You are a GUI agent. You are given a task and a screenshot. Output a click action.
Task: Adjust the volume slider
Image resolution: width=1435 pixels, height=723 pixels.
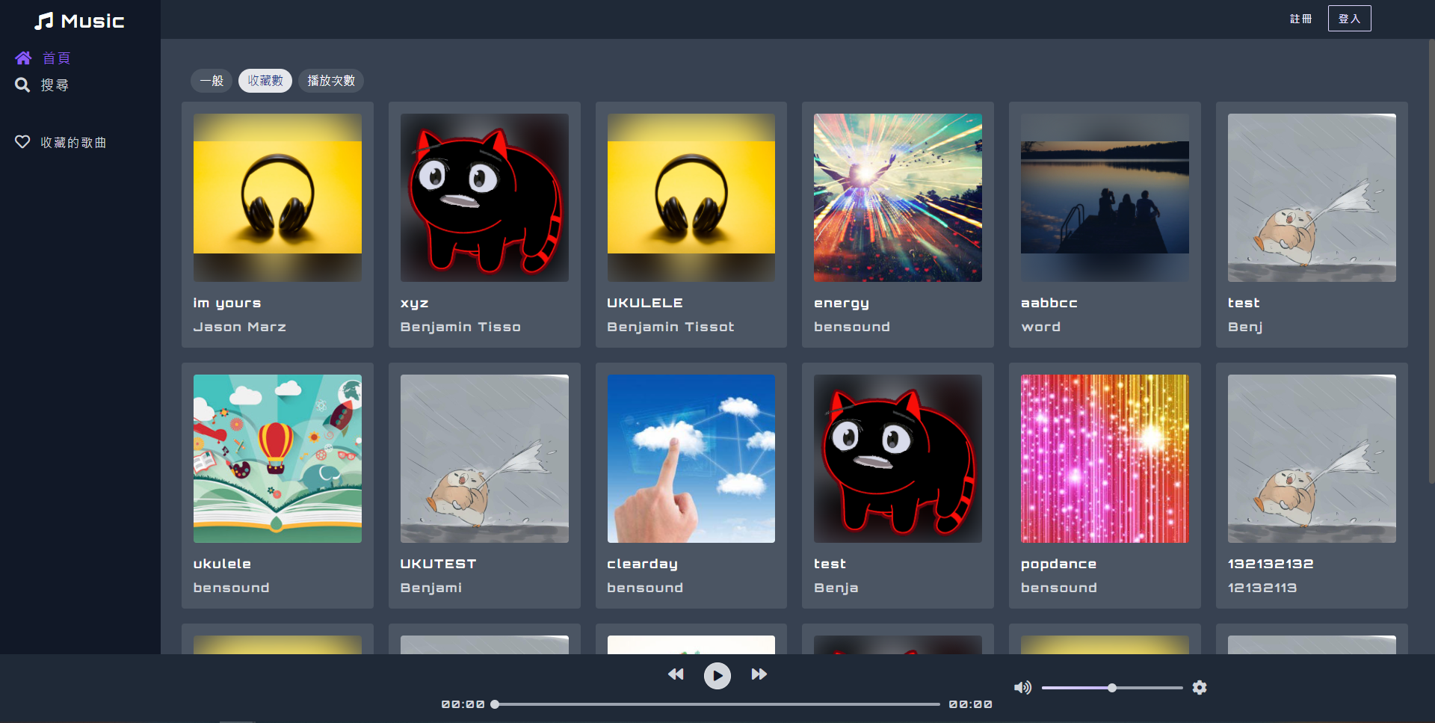point(1112,688)
